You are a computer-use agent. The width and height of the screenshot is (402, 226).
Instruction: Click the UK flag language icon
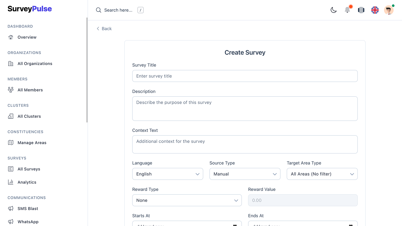point(375,10)
